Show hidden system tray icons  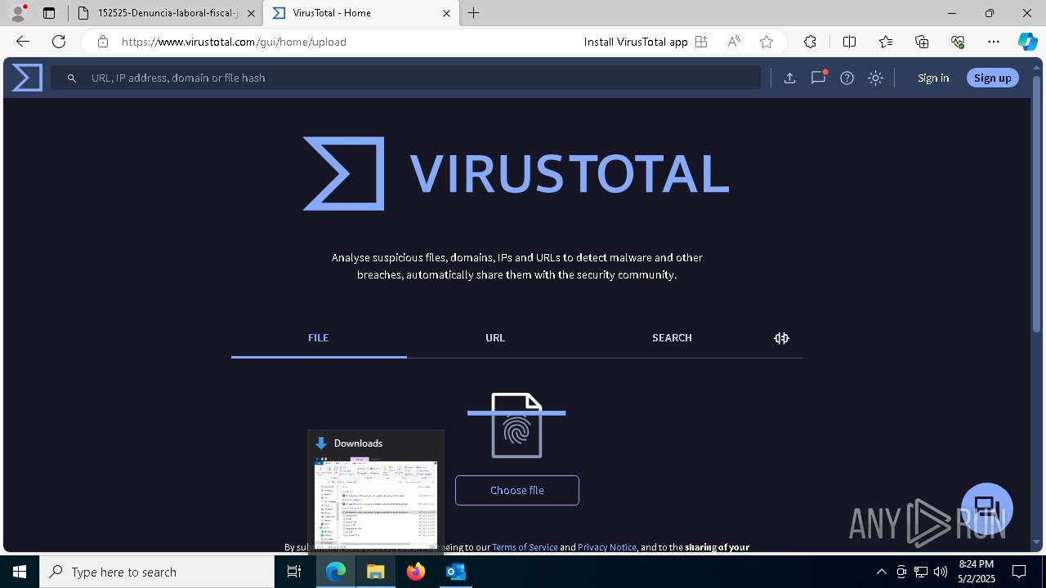tap(881, 572)
